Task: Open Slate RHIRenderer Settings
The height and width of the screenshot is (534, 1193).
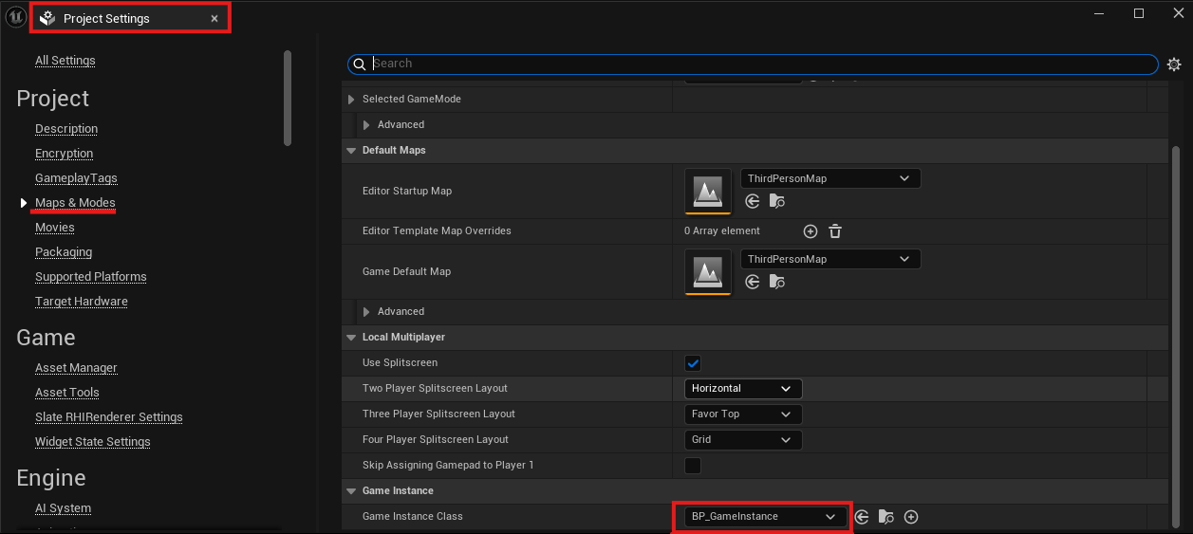Action: pyautogui.click(x=109, y=417)
